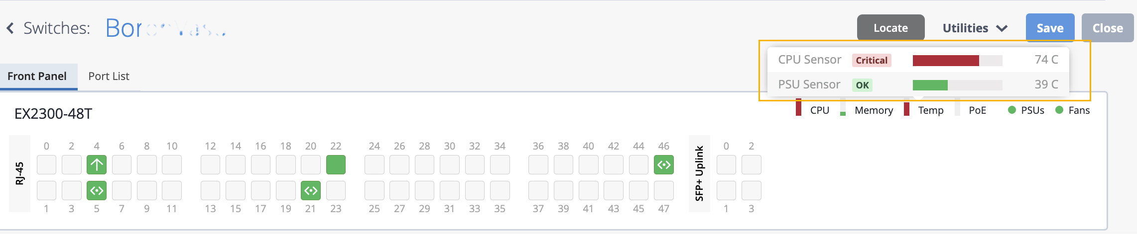
Task: Select RJ-45 port 4 with up arrow
Action: pyautogui.click(x=97, y=165)
